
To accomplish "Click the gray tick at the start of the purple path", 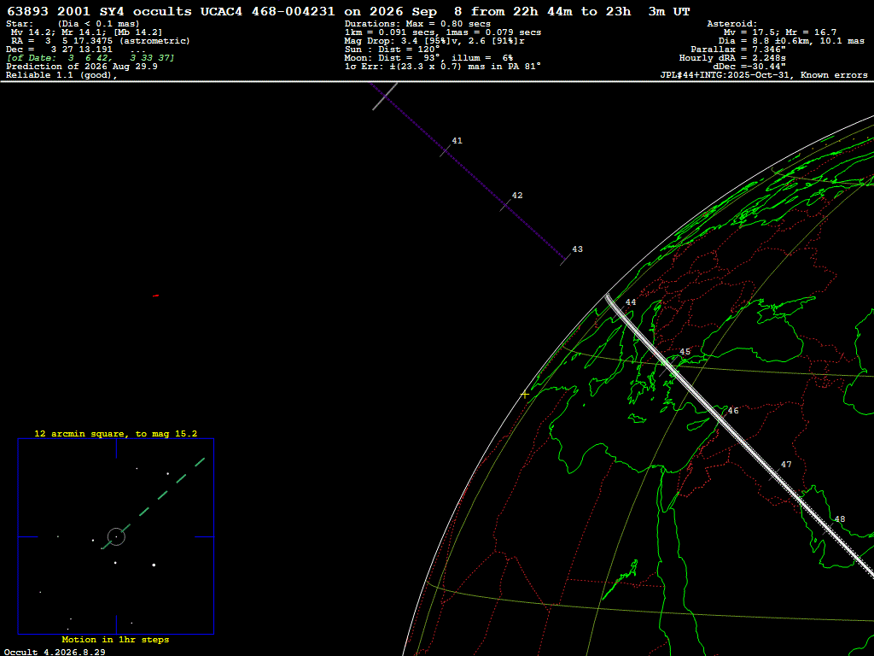I will tap(385, 96).
